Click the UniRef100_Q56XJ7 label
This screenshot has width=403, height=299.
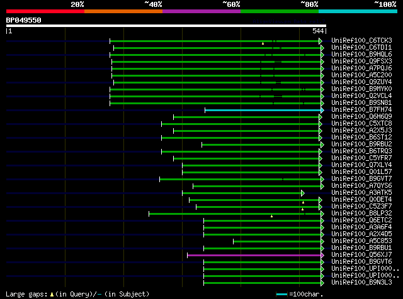[361, 255]
